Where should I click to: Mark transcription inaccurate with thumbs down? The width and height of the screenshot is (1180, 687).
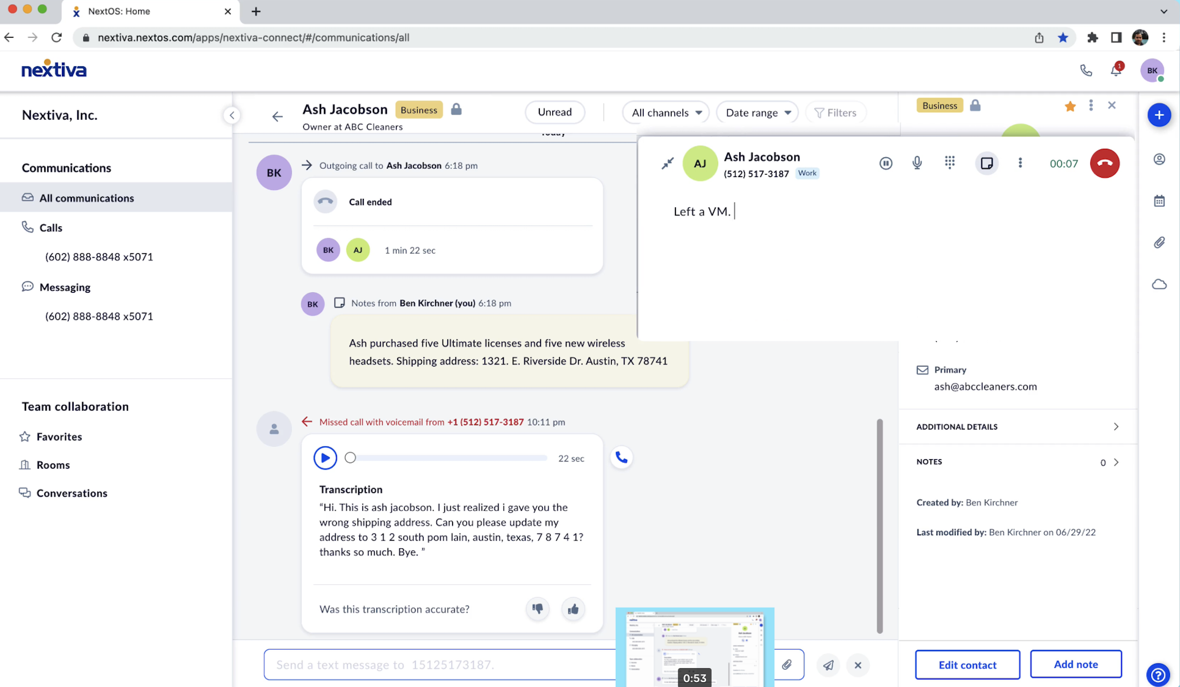click(x=537, y=609)
